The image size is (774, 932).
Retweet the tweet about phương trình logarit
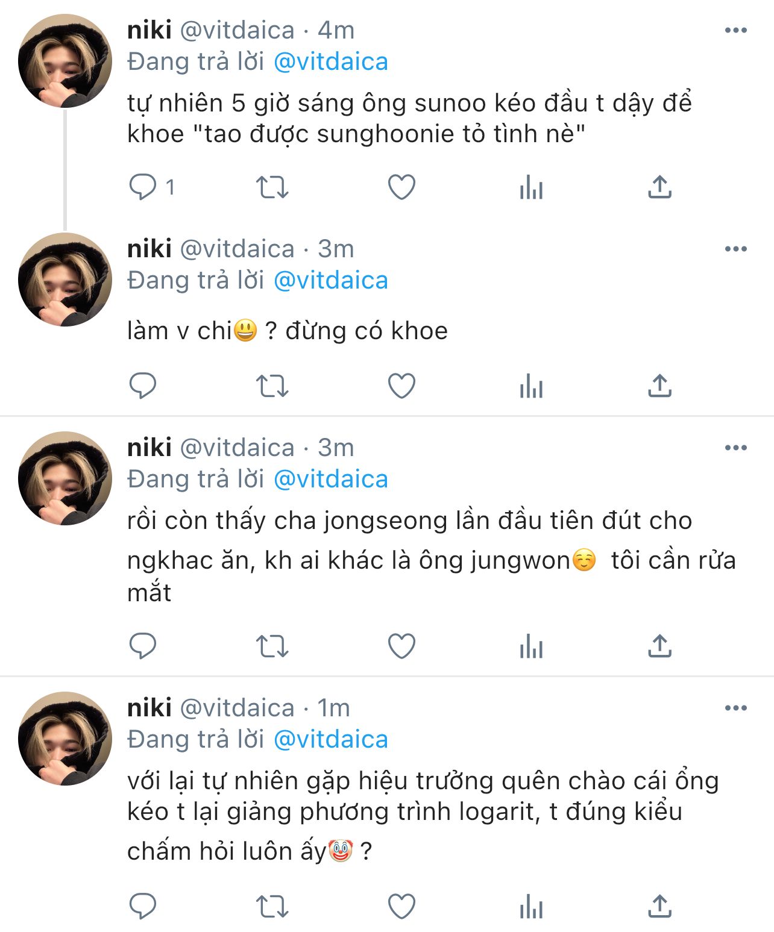(x=272, y=906)
